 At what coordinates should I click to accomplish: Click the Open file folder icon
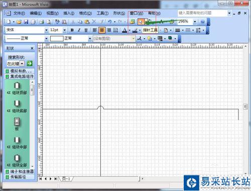[19, 22]
